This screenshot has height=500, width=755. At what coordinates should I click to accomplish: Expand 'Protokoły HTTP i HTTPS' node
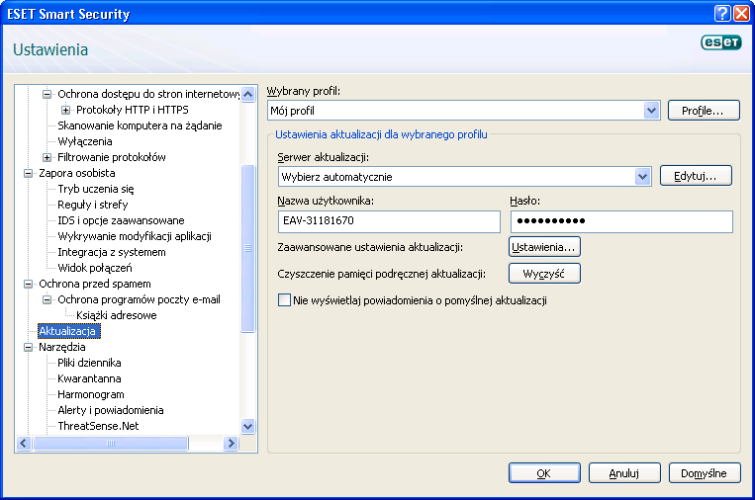tap(65, 110)
